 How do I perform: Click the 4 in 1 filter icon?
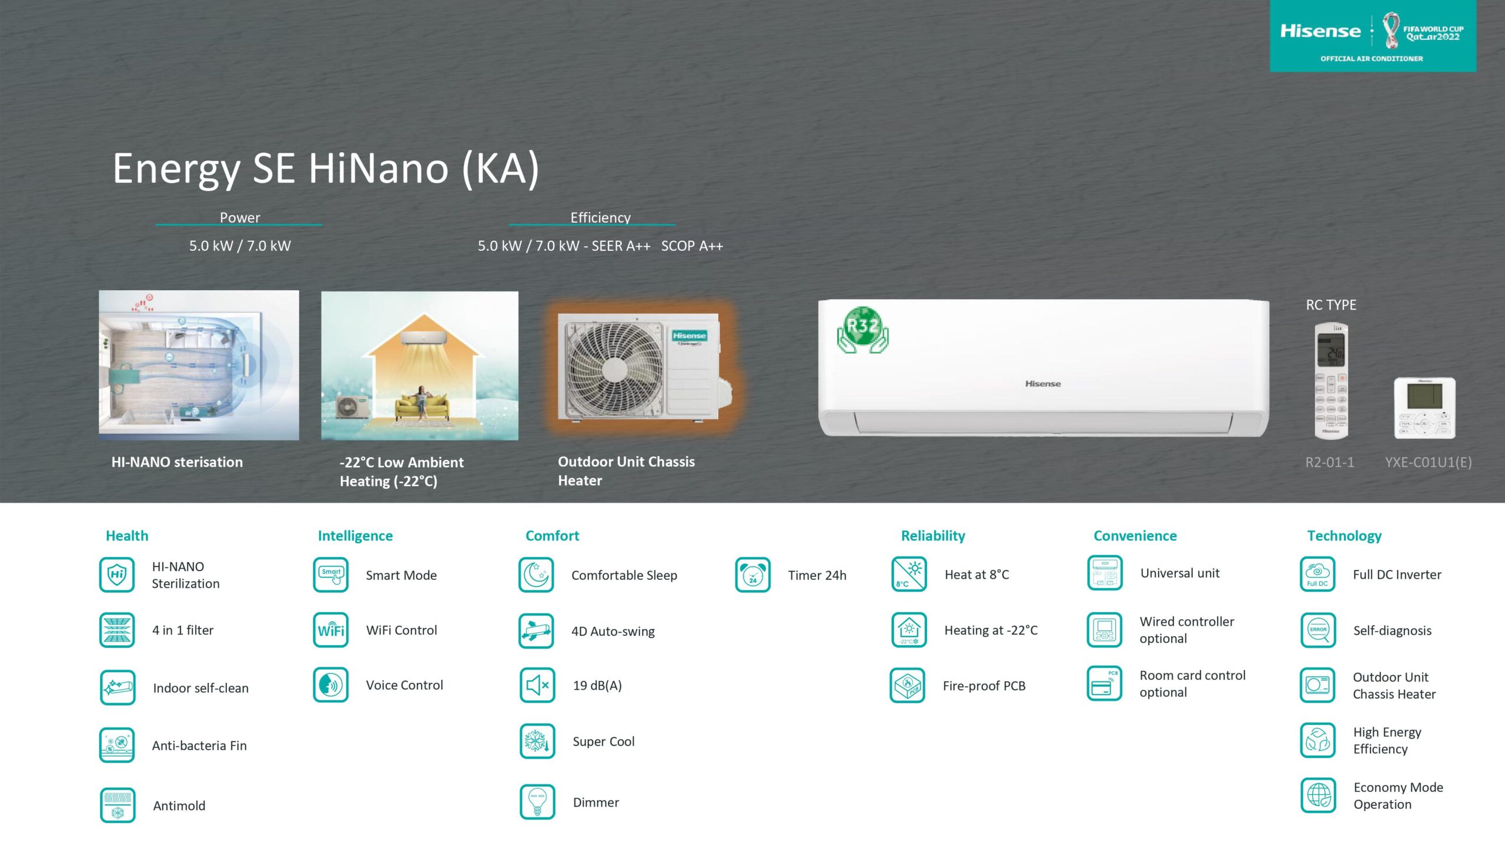117,630
